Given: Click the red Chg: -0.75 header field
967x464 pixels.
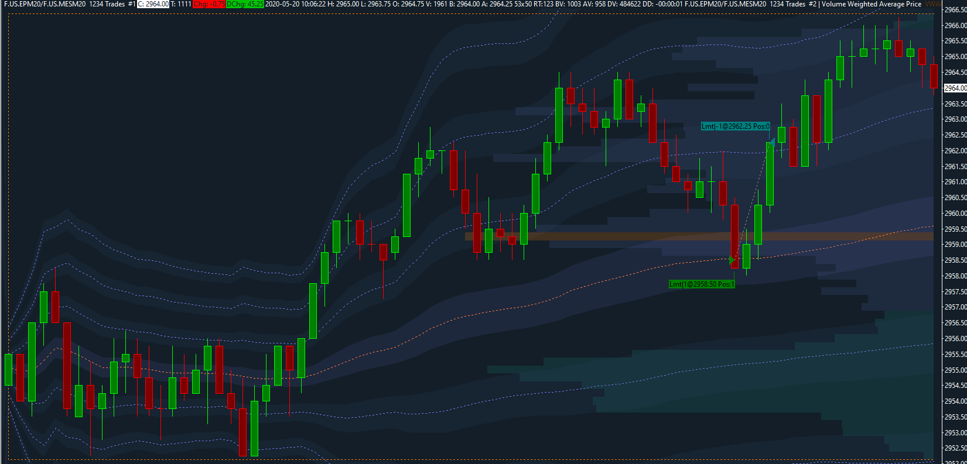Looking at the screenshot, I should 209,4.
